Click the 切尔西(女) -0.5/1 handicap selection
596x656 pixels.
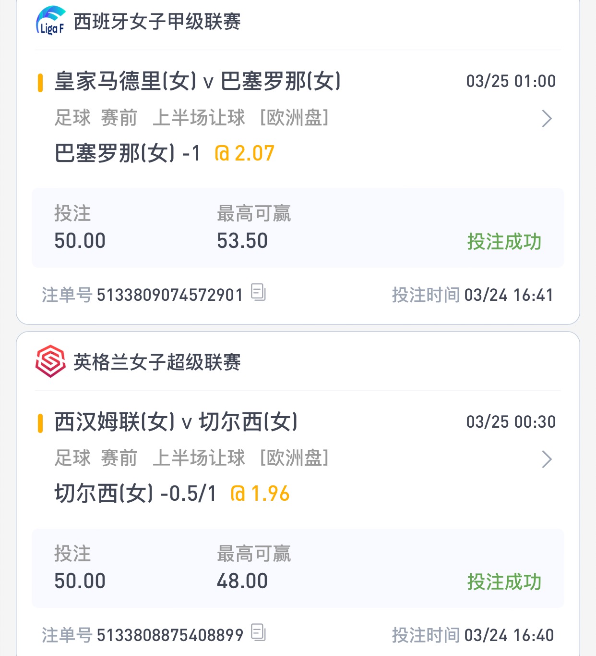click(135, 494)
